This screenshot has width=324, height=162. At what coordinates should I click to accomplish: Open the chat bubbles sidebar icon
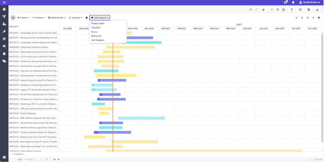coord(4,61)
